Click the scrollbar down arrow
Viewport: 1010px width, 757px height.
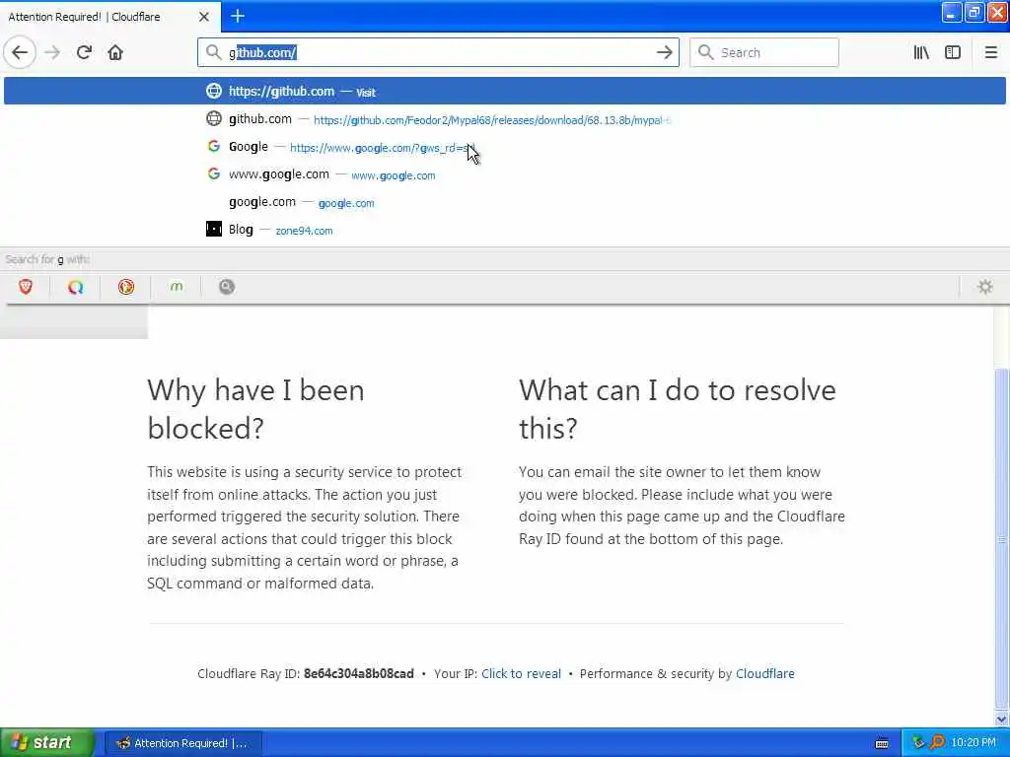coord(1002,719)
